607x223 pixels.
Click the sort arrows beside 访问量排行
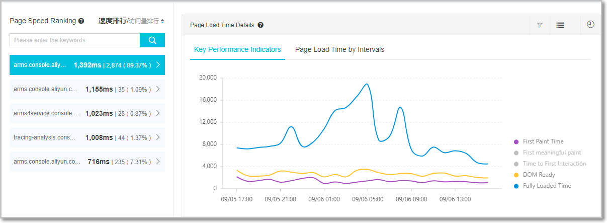[x=162, y=21]
